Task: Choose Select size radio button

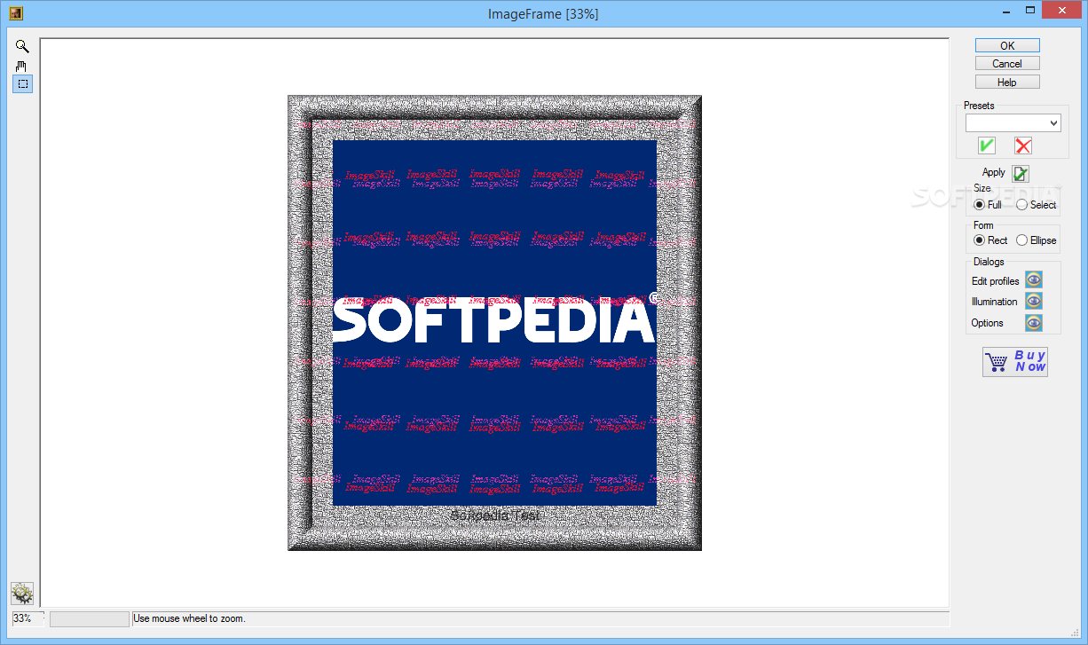Action: tap(1022, 205)
